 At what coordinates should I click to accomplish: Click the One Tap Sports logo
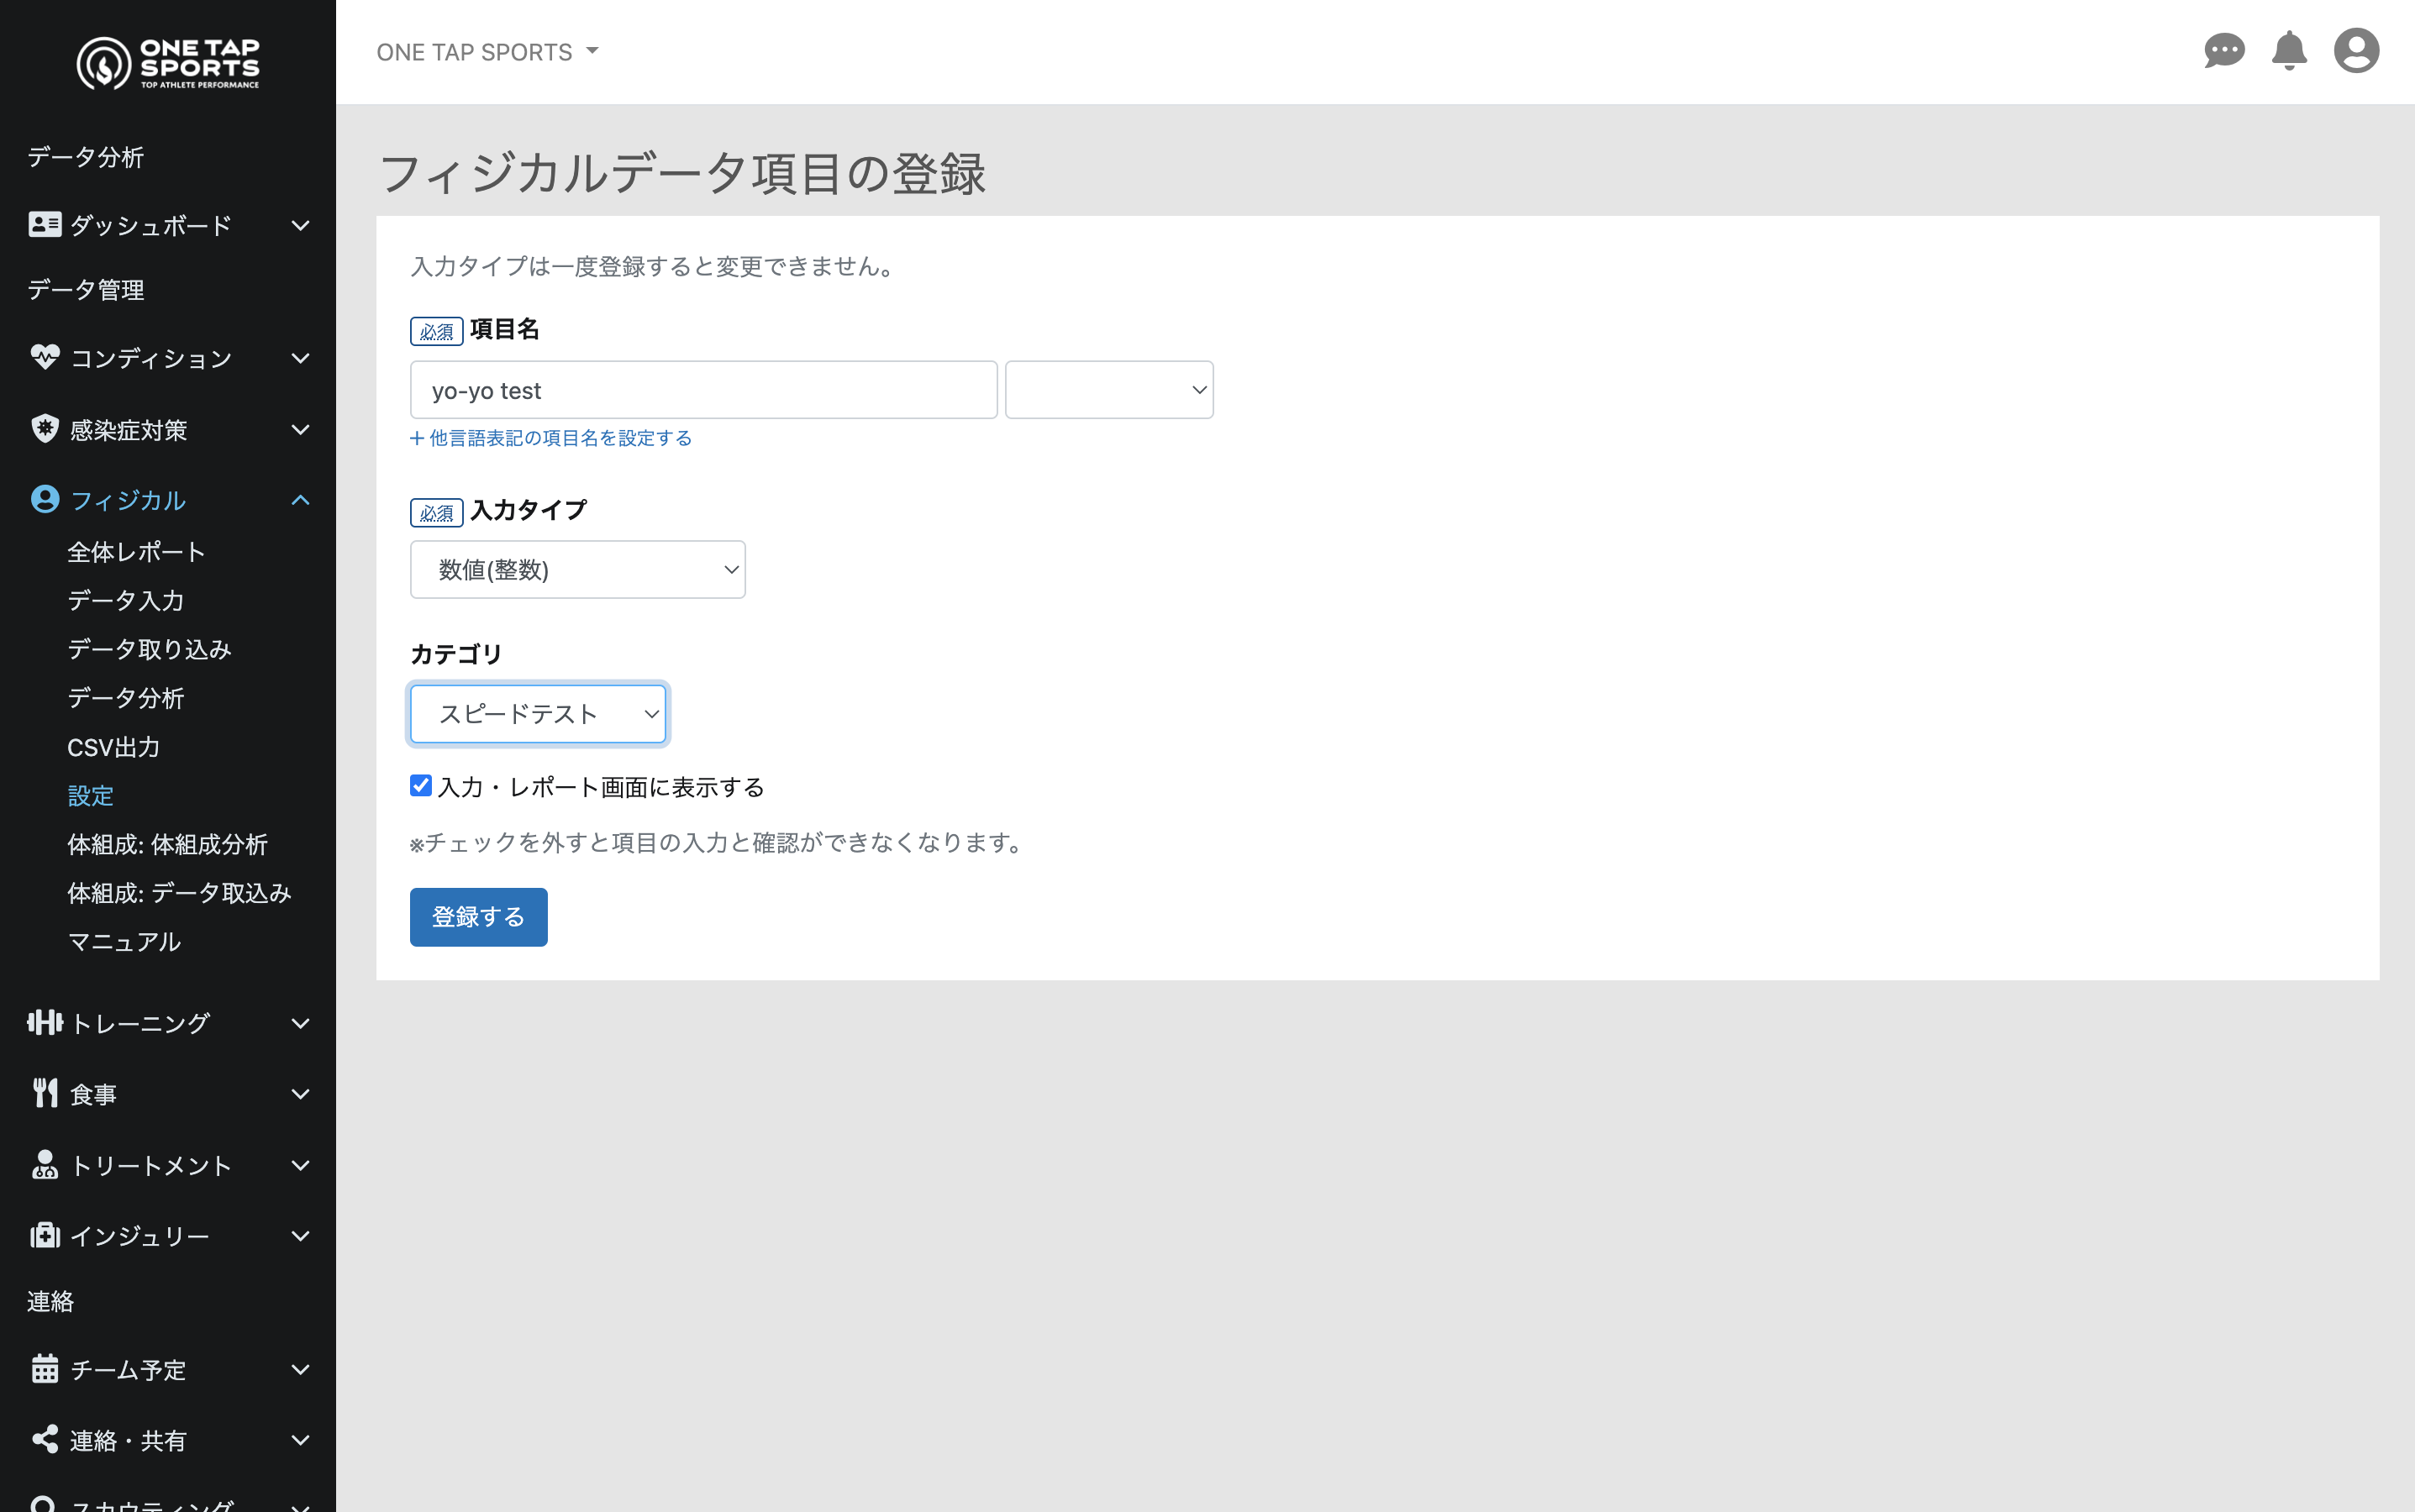click(x=168, y=63)
